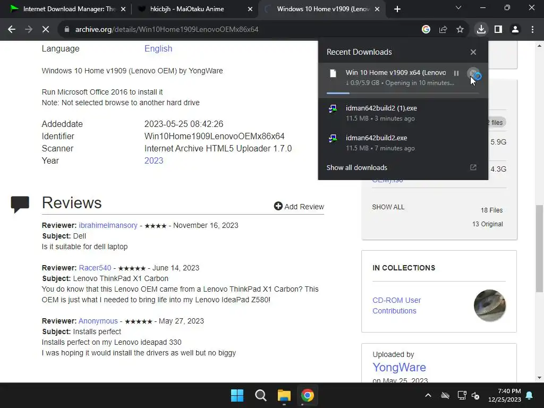
Task: Switch to hkicbjh - MaiOtaku Anime tab
Action: 194,9
